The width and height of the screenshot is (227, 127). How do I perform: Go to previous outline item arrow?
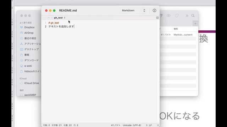click(49, 18)
